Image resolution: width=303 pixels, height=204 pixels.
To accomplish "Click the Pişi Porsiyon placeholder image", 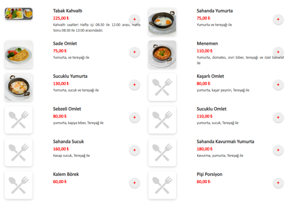I will 162,185.
